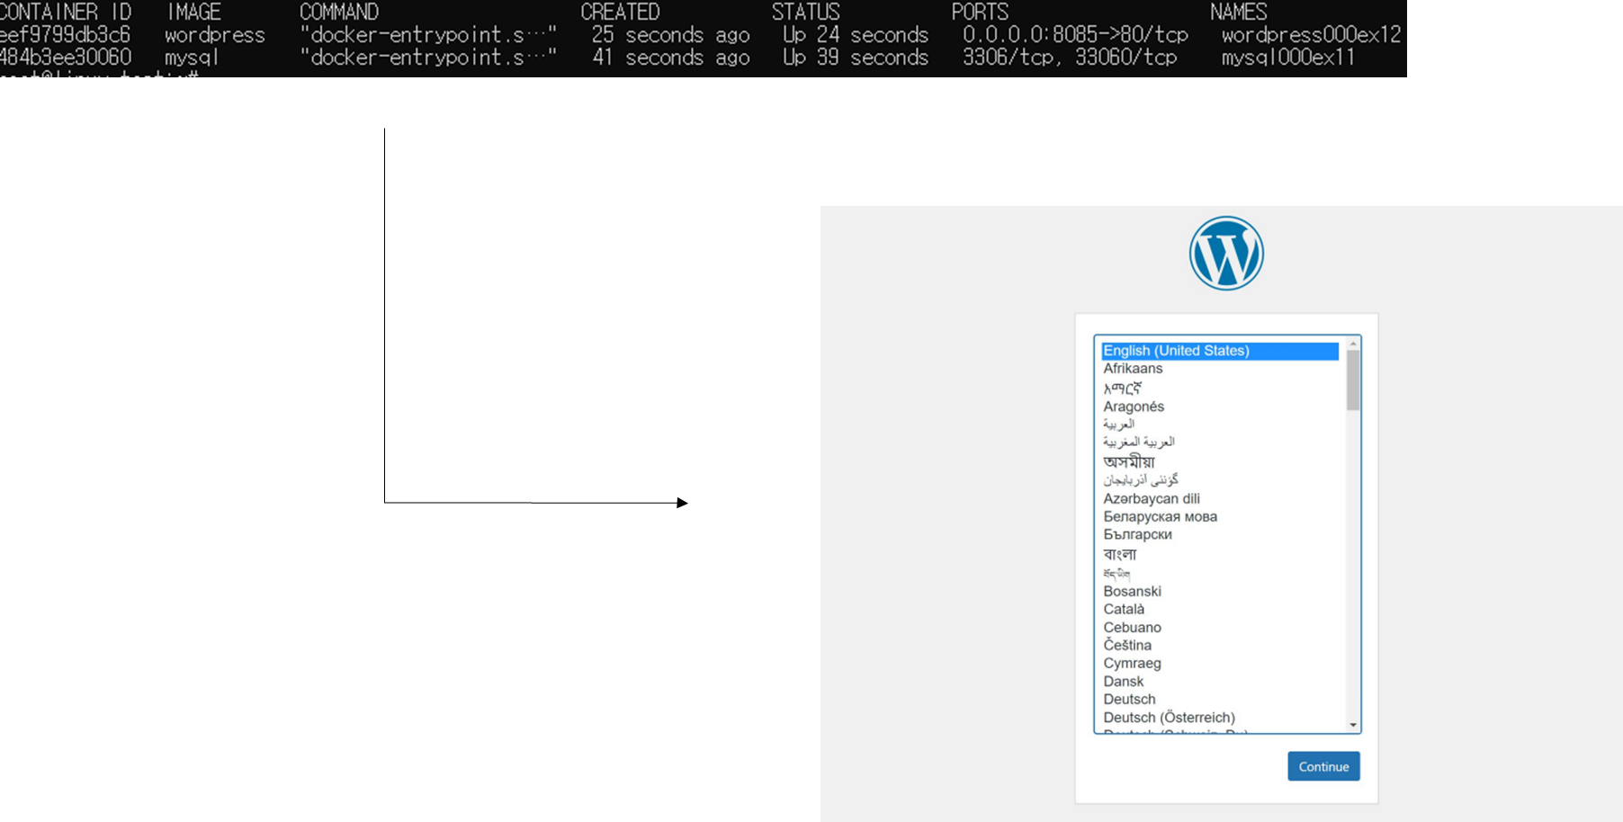Click mysql000ex11 container name in terminal
This screenshot has height=822, width=1623.
coord(1287,57)
